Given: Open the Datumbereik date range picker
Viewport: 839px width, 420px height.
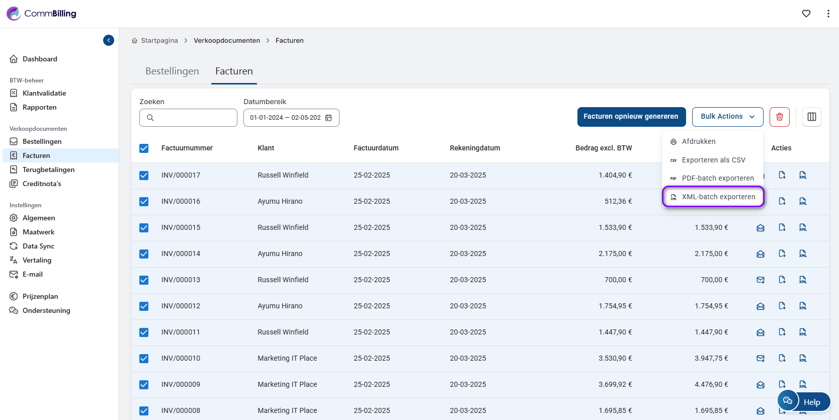Looking at the screenshot, I should [285, 118].
